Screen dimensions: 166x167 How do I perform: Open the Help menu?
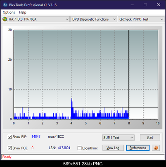pyautogui.click(x=22, y=12)
